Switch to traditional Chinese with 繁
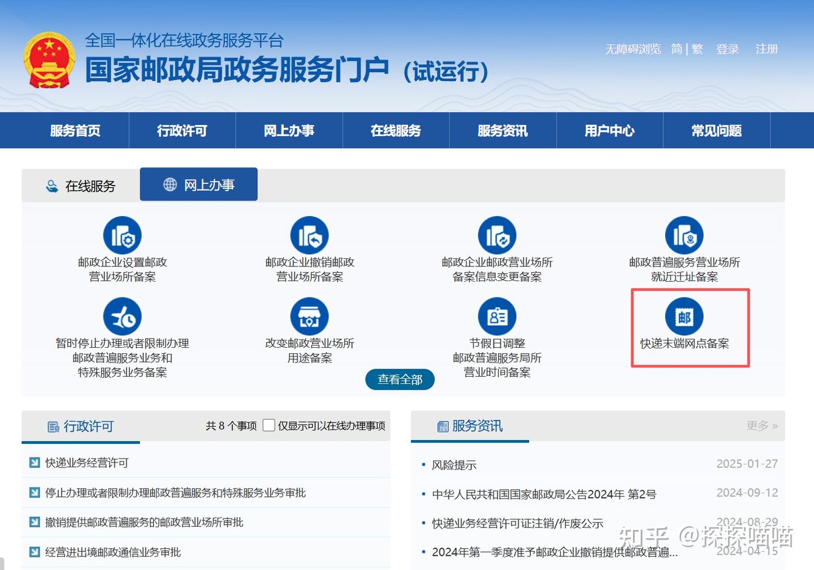Image resolution: width=814 pixels, height=570 pixels. [698, 49]
